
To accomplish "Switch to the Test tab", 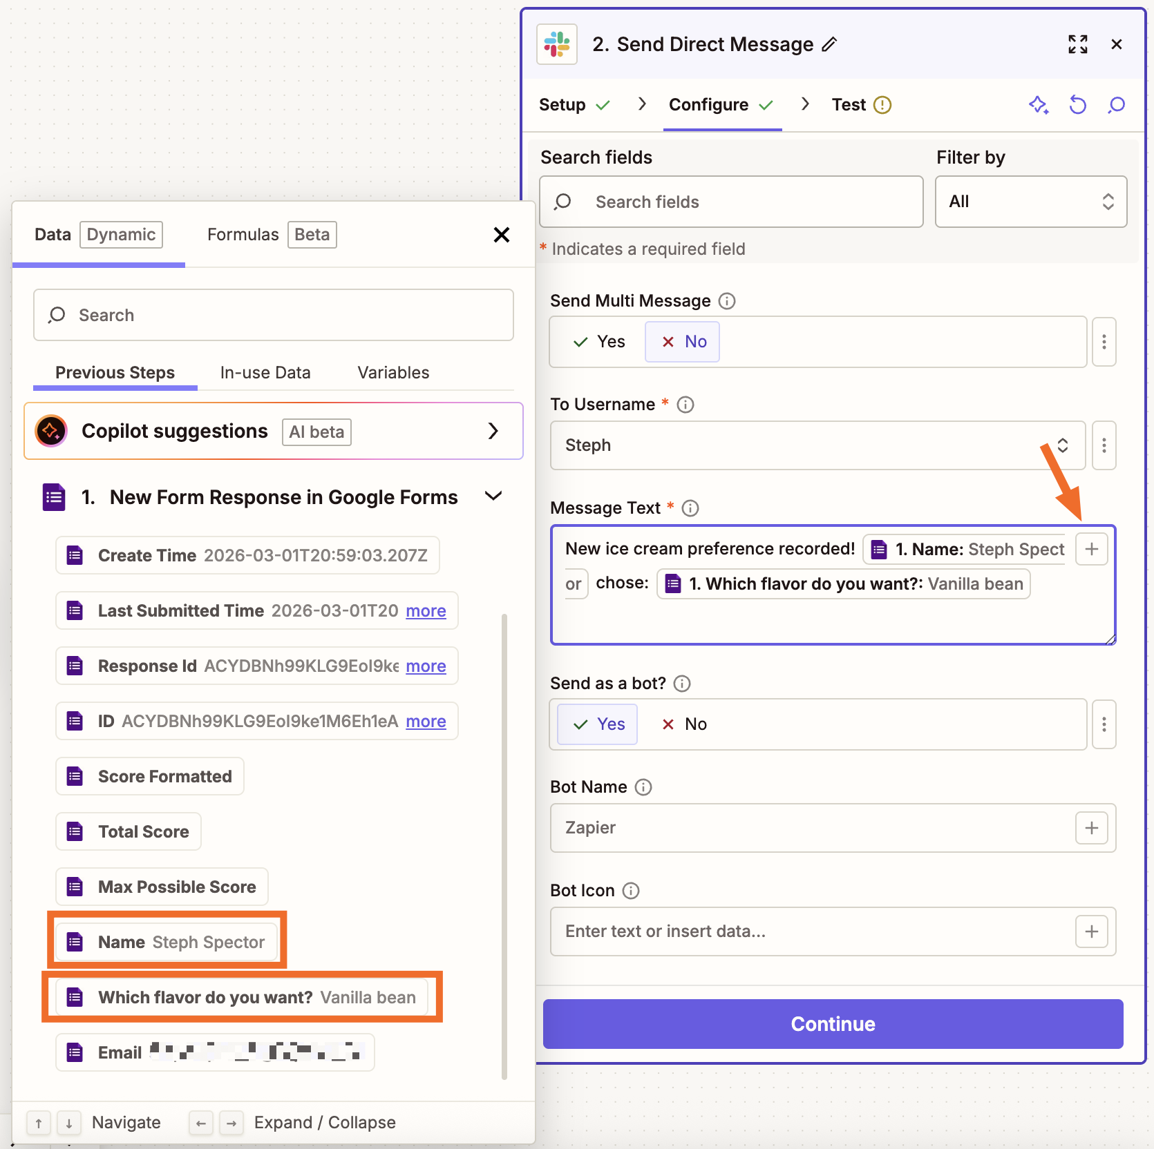I will tap(850, 104).
